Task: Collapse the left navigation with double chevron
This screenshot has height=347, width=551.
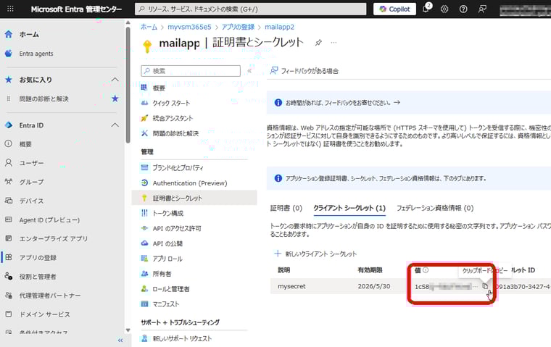Action: tap(120, 340)
